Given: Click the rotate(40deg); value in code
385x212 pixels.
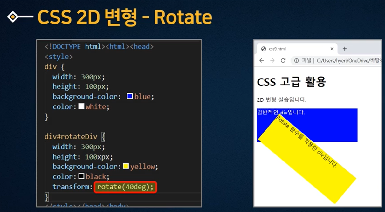Looking at the screenshot, I should point(125,187).
